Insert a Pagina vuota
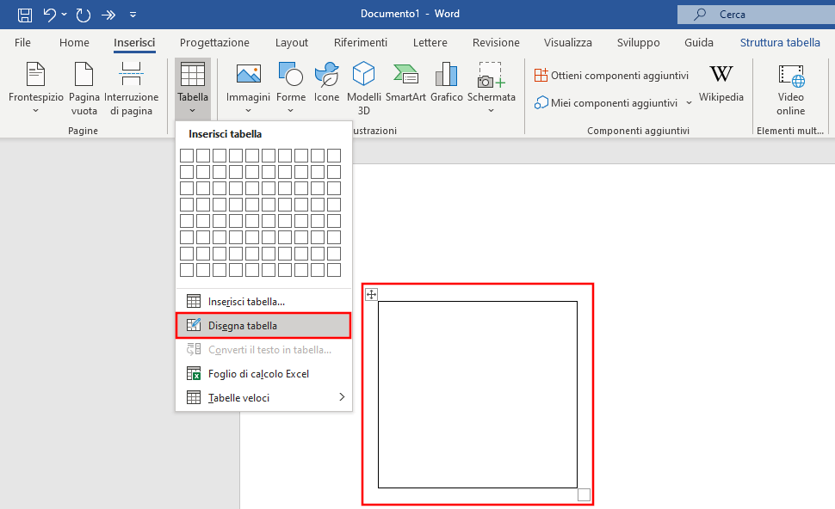Viewport: 835px width, 509px height. [x=83, y=89]
